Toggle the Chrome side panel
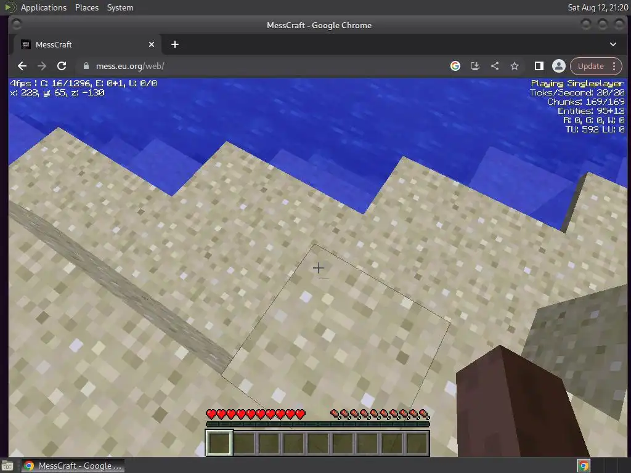 pyautogui.click(x=539, y=66)
